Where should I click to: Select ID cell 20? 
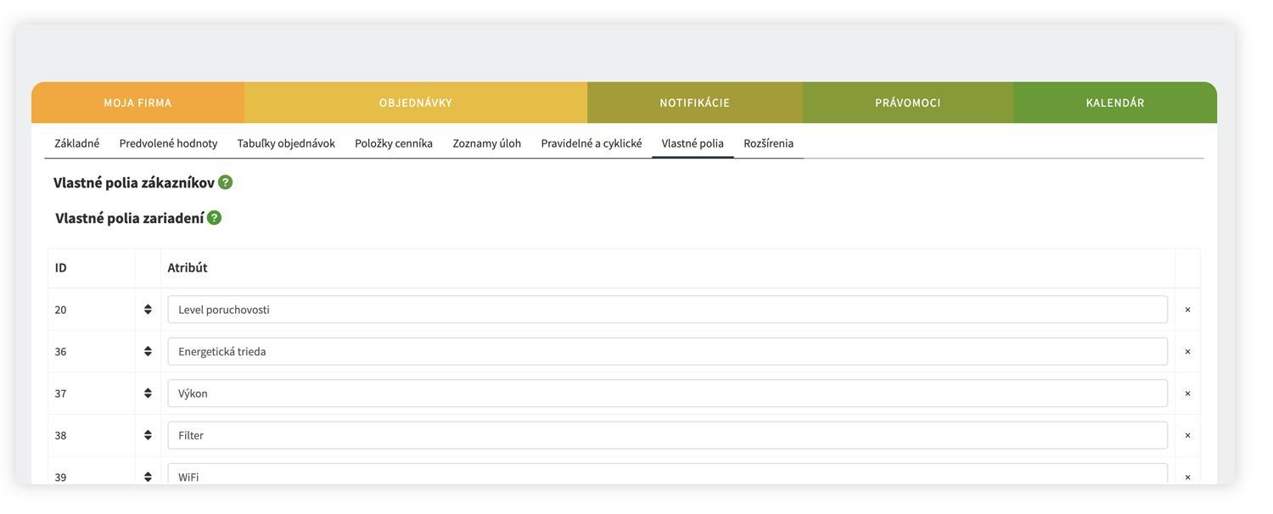(92, 310)
